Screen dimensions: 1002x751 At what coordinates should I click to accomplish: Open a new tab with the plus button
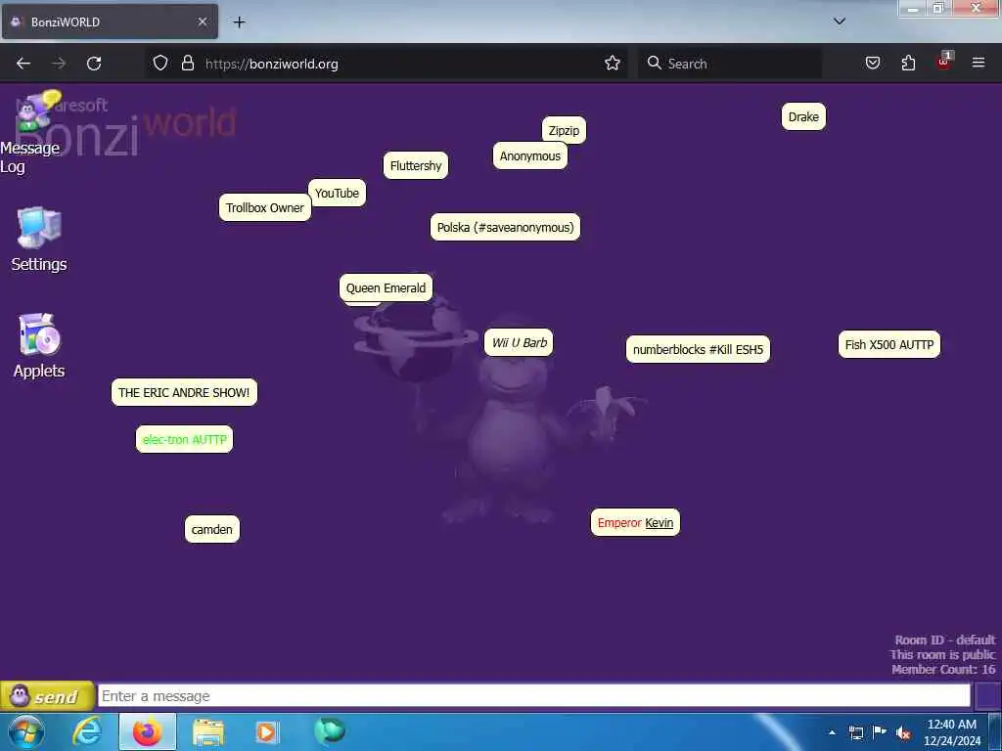(239, 22)
